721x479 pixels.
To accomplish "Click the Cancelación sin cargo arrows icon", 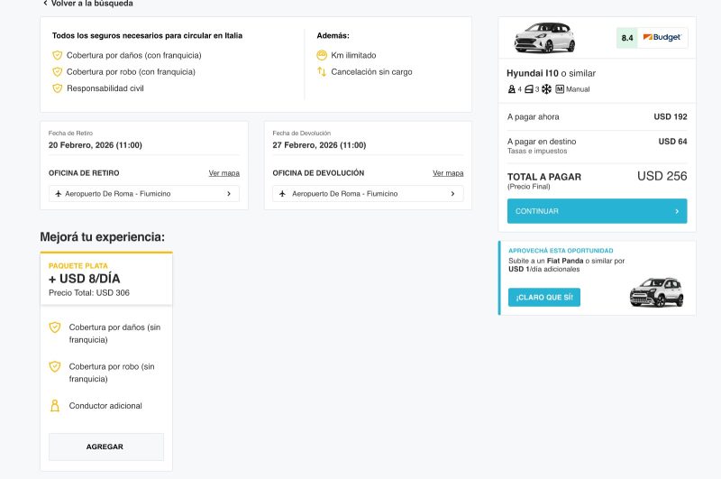I will 322,71.
